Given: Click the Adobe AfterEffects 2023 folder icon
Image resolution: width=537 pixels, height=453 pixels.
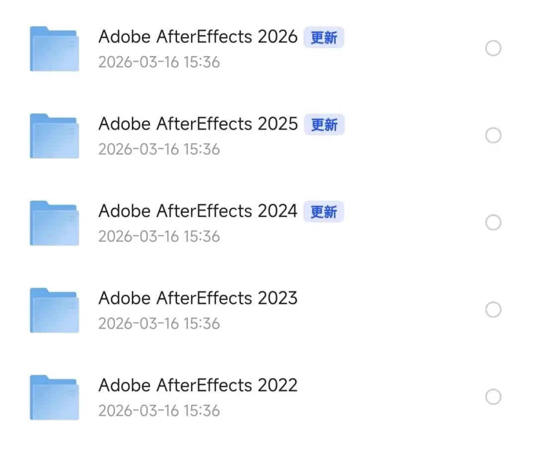Looking at the screenshot, I should pos(54,310).
